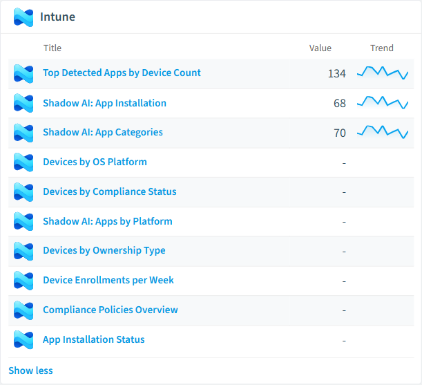
Task: Click icon beside Devices by Ownership Type
Action: 23,251
